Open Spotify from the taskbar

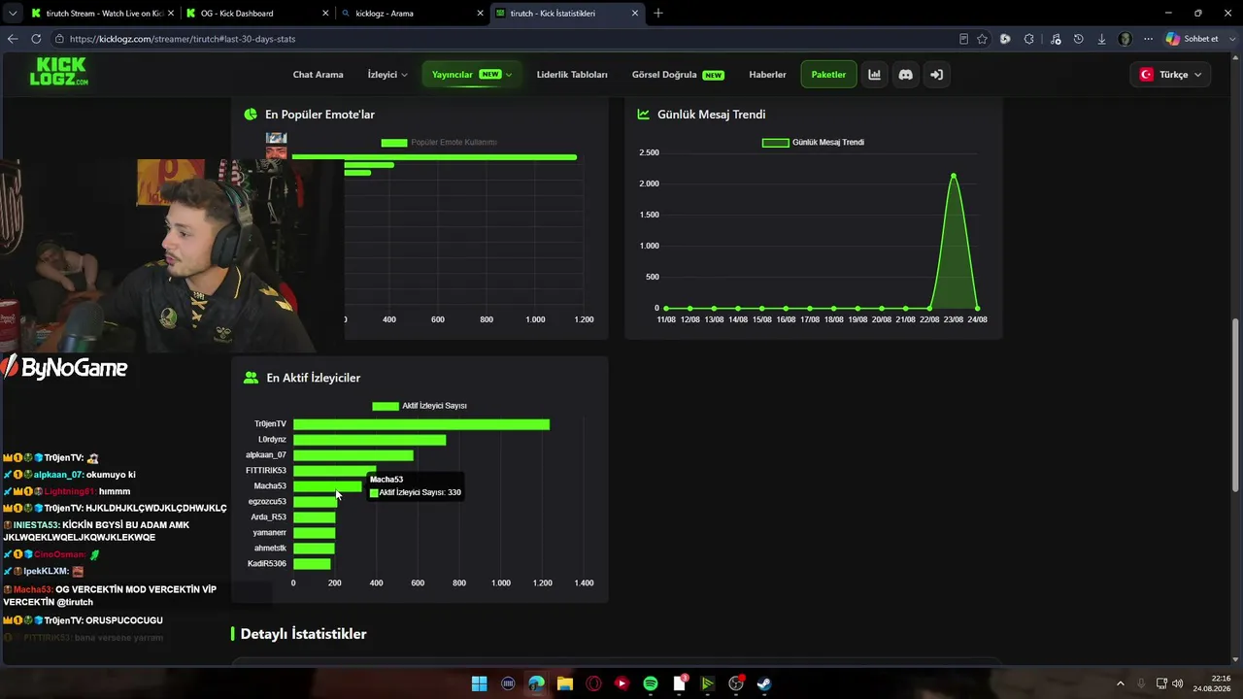point(651,683)
